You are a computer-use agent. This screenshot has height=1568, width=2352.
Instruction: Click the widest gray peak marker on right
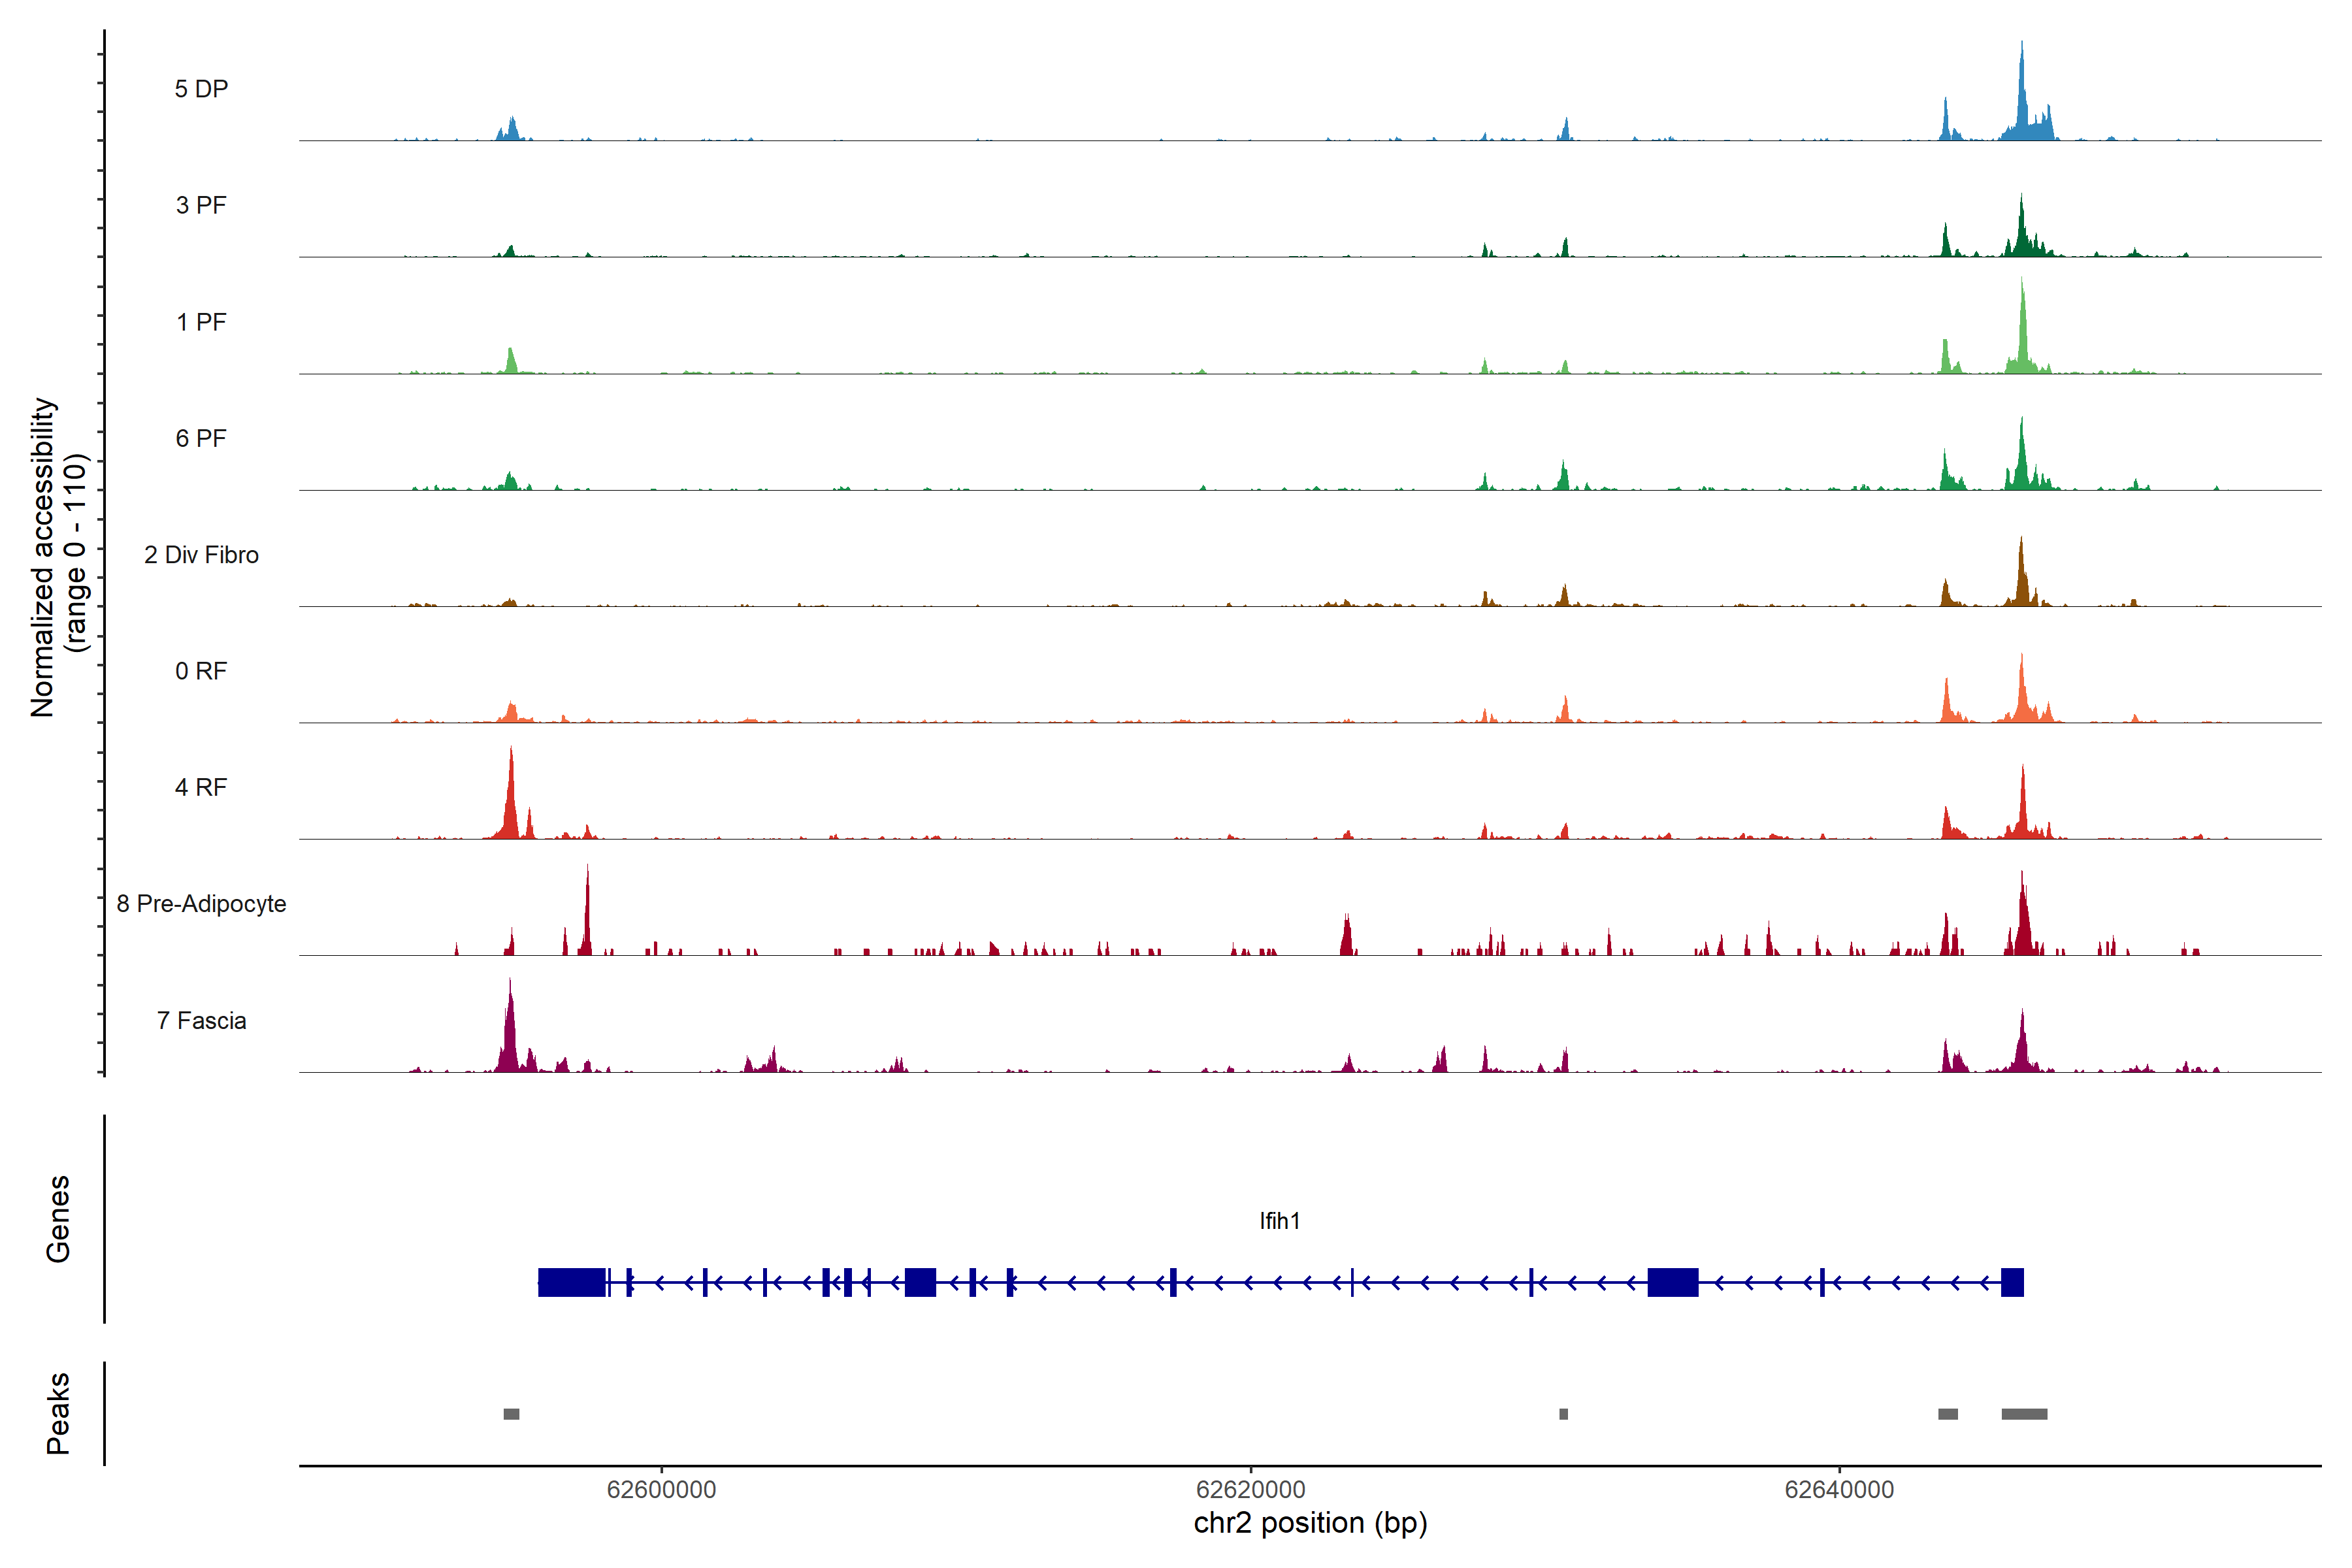click(2024, 1414)
